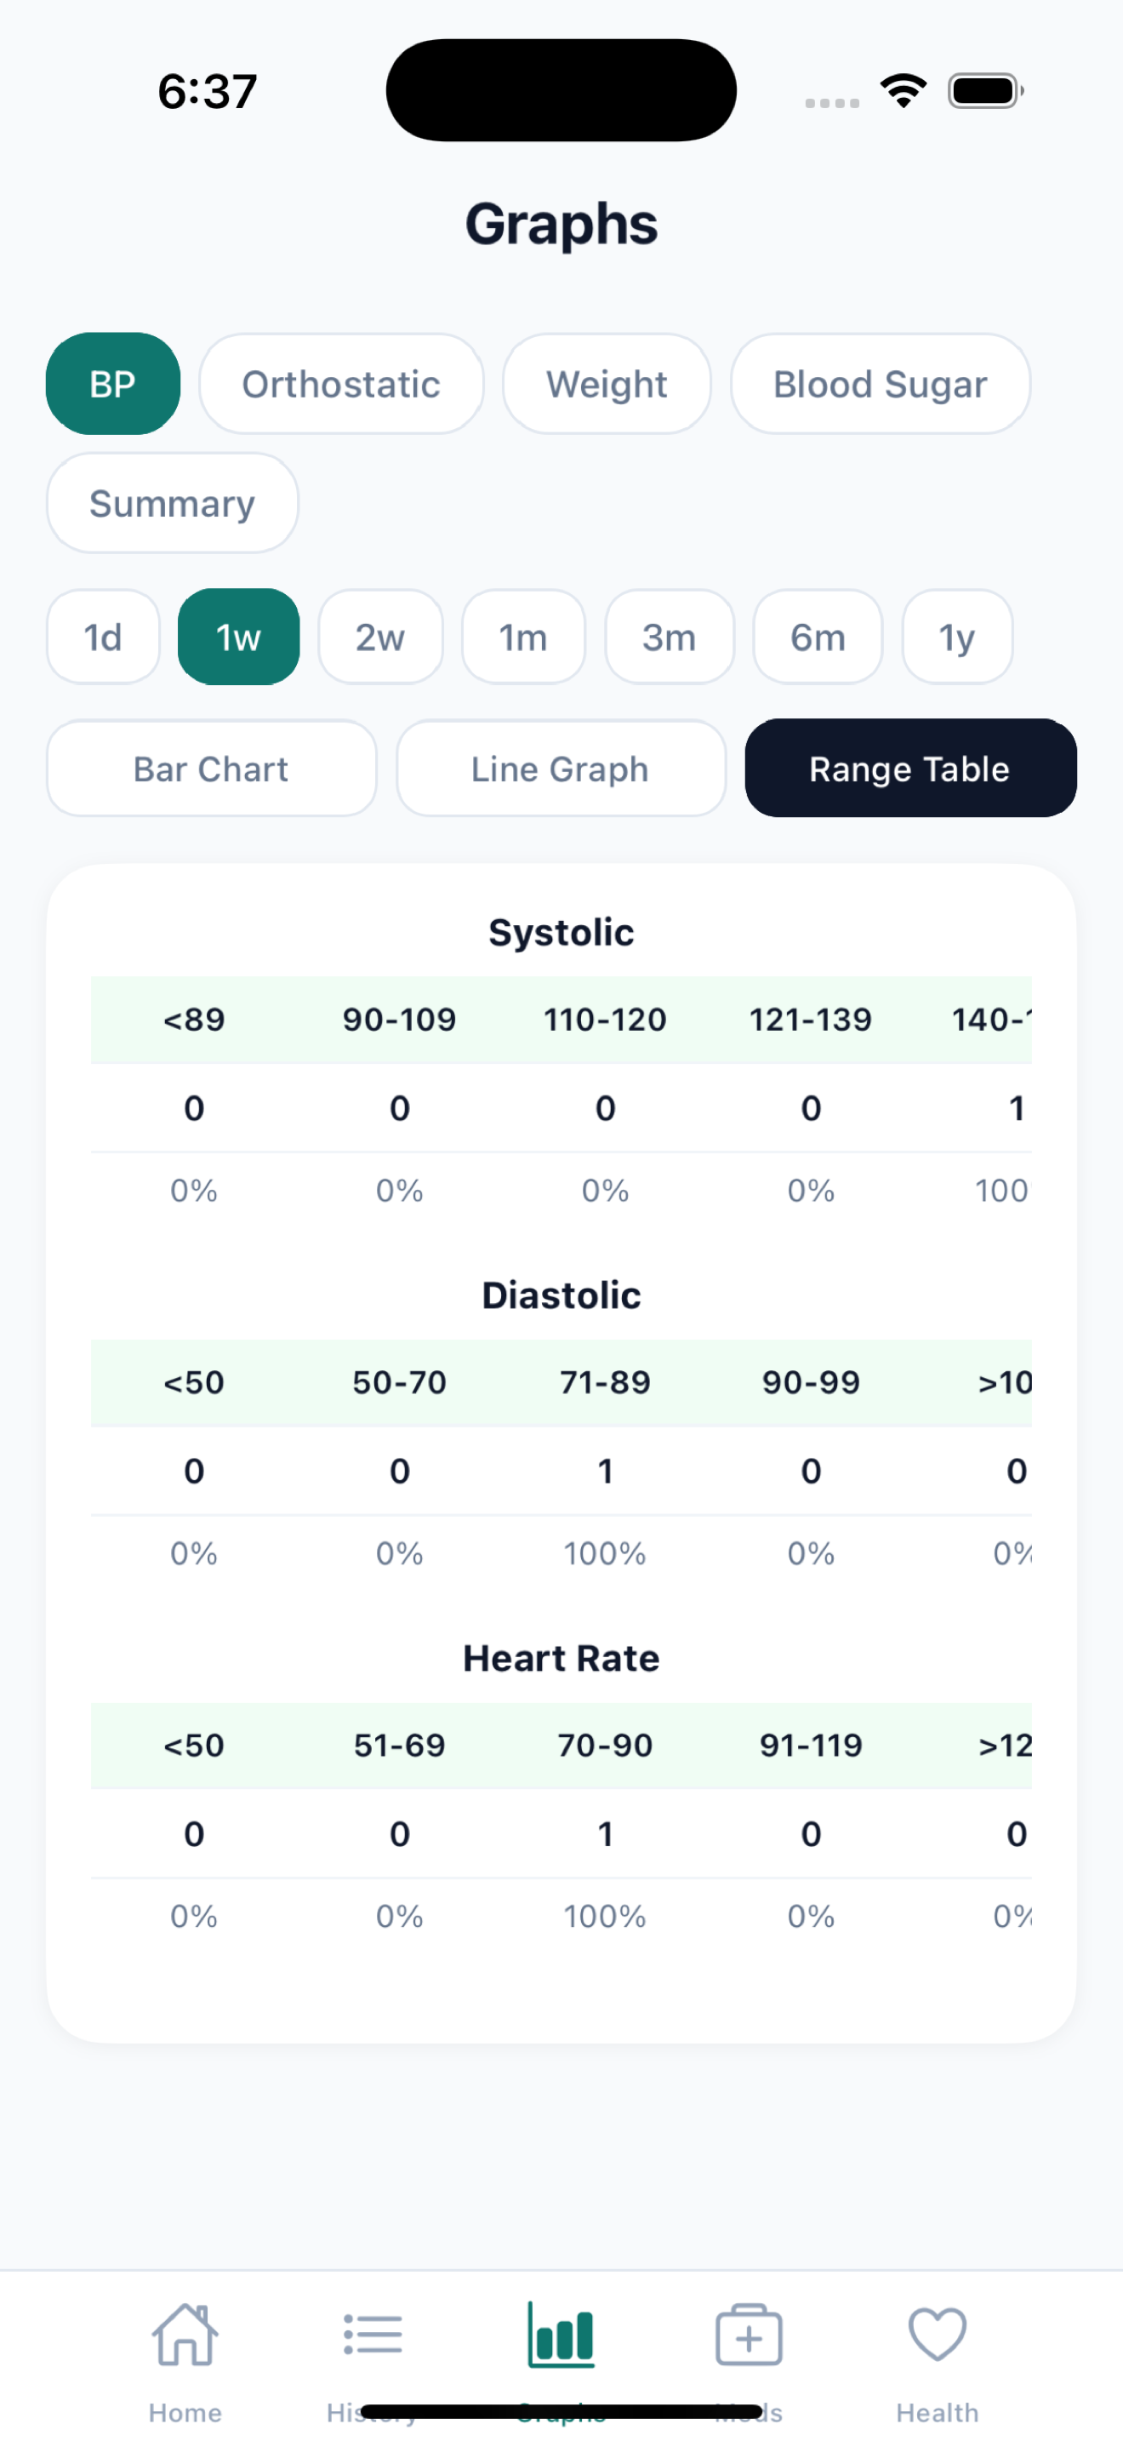The height and width of the screenshot is (2441, 1123).
Task: Enable the BP filter pill
Action: click(111, 384)
